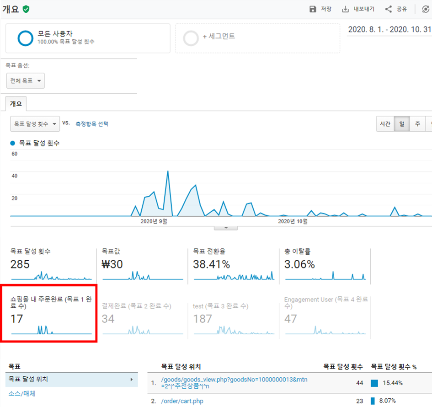432x407 pixels.
Task: Open the /order/cart.php link
Action: (182, 401)
